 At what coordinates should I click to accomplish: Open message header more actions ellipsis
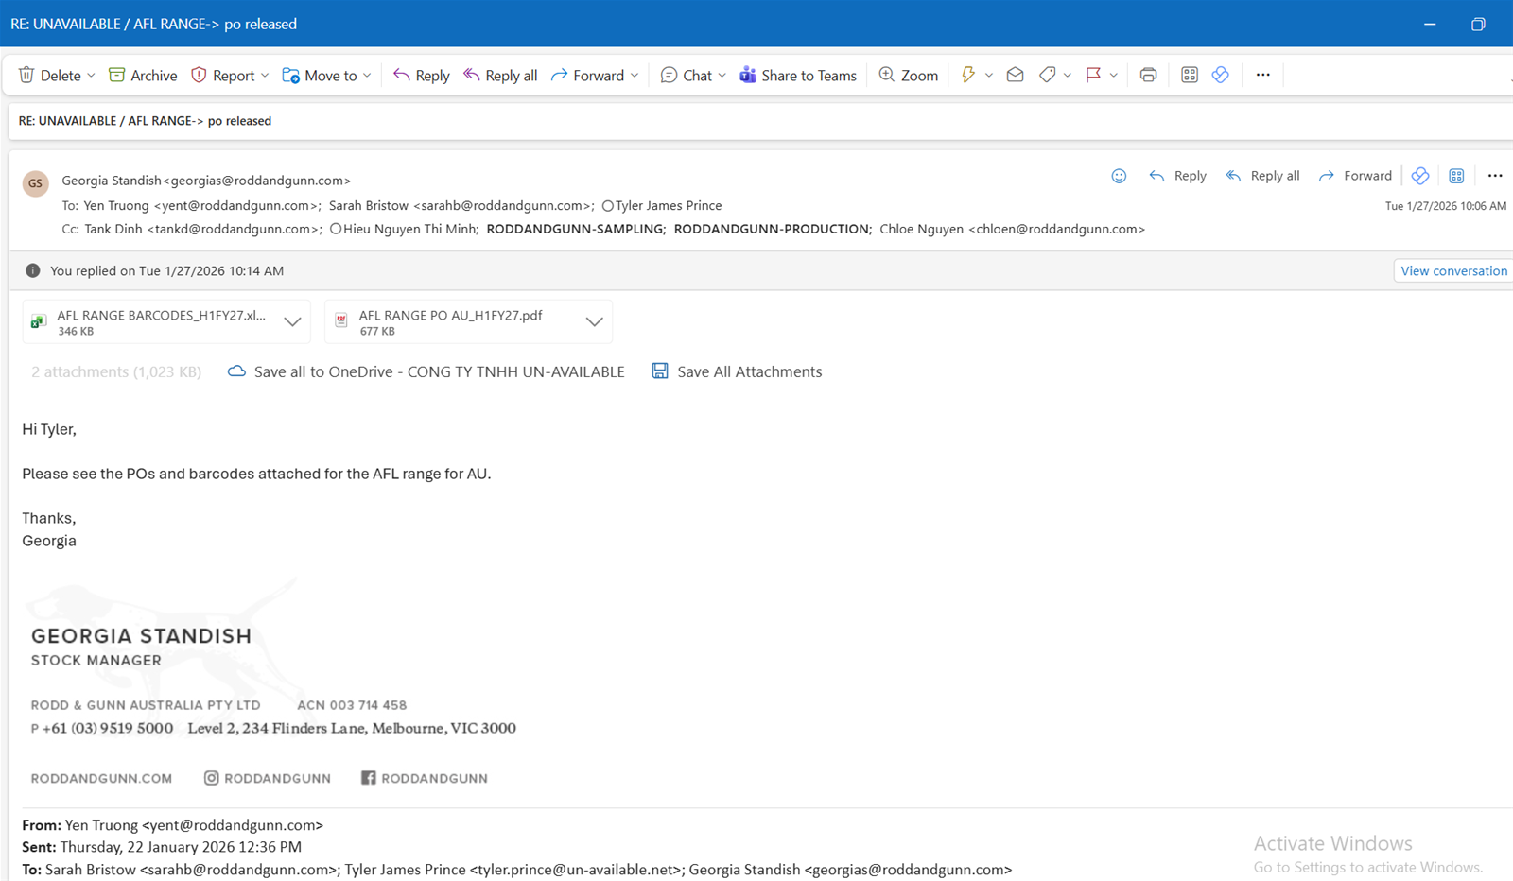click(1494, 176)
